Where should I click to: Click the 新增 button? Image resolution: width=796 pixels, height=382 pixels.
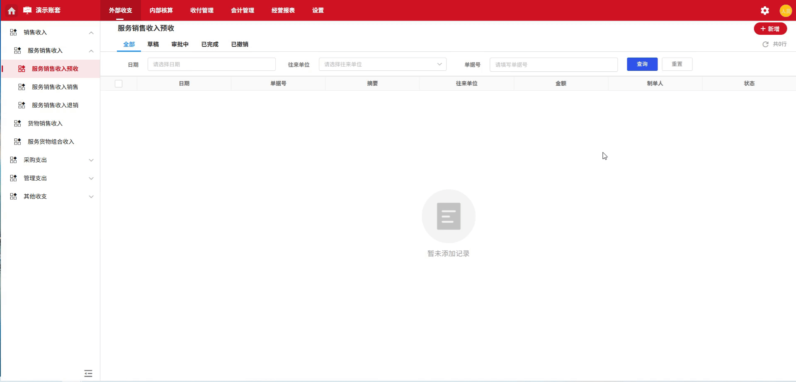[770, 29]
